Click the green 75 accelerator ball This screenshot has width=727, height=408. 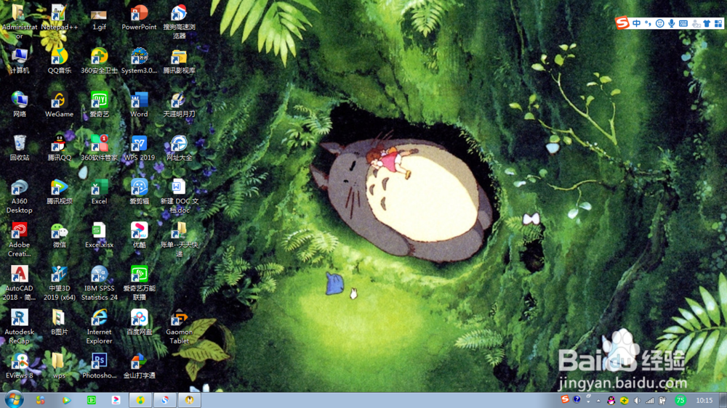click(680, 400)
